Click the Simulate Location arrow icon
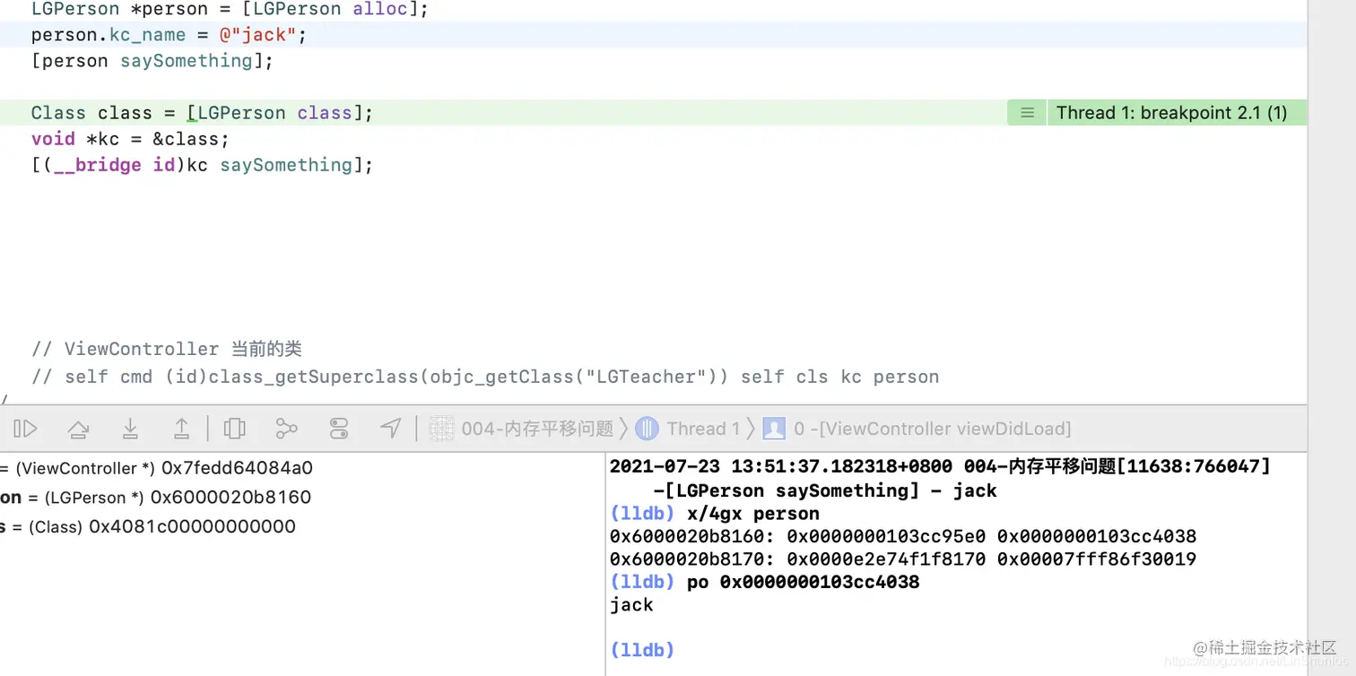The width and height of the screenshot is (1356, 676). tap(390, 429)
